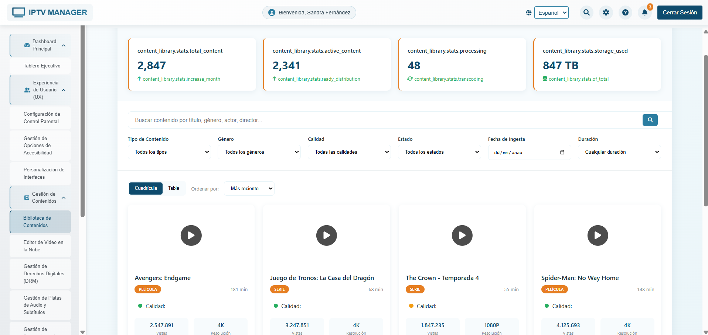Click the Cerrar Sesión button
This screenshot has height=335, width=708.
680,12
